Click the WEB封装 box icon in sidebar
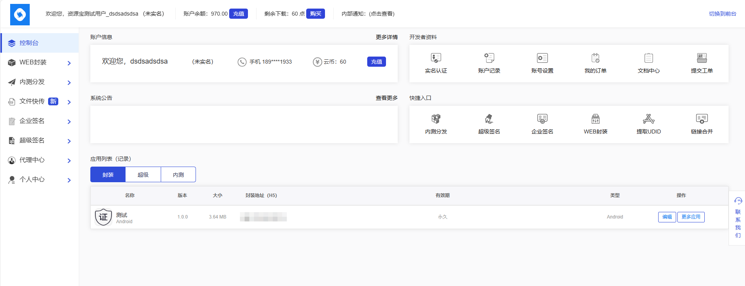This screenshot has height=286, width=745. pos(12,63)
